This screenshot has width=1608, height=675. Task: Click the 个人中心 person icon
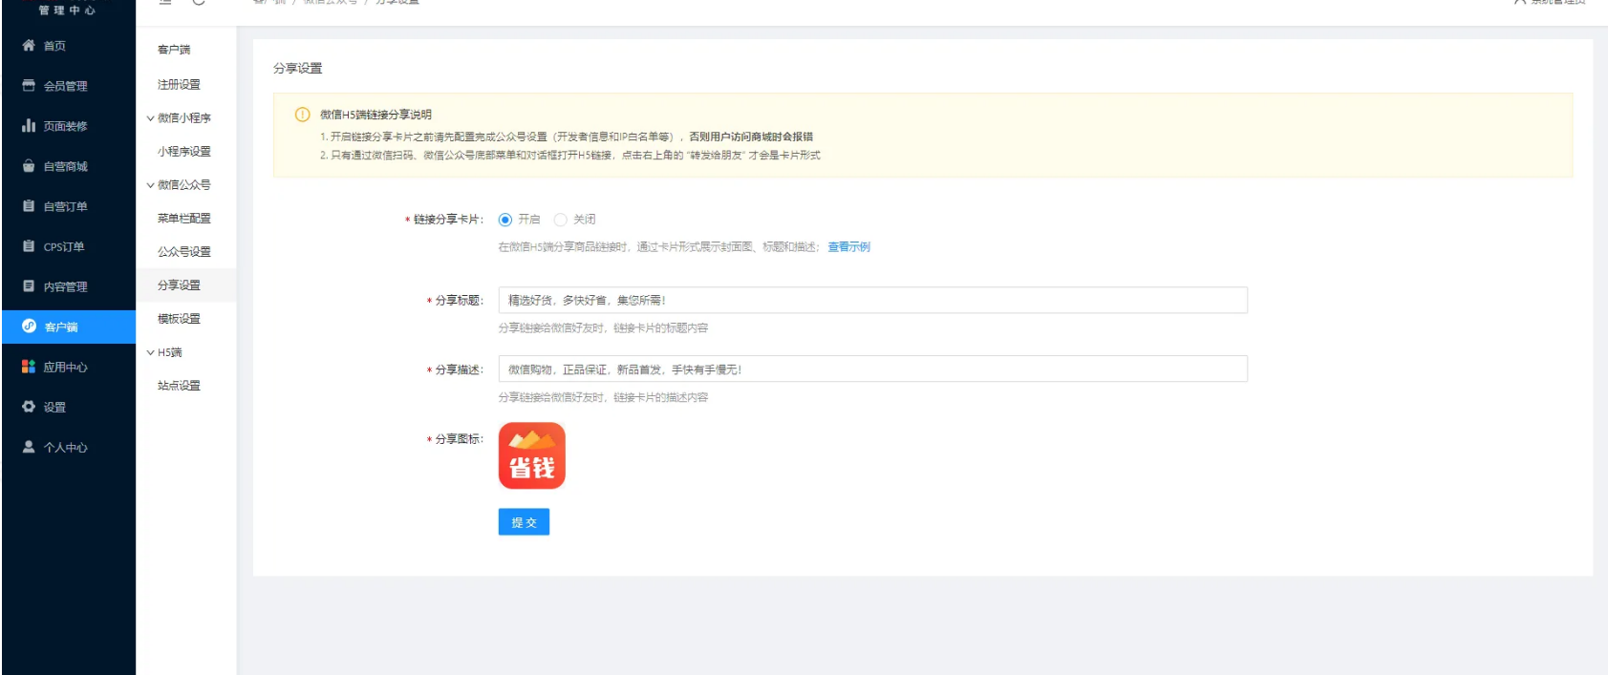tap(29, 446)
